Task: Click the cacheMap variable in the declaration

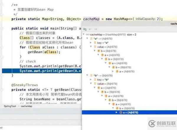Action: [x=91, y=19]
